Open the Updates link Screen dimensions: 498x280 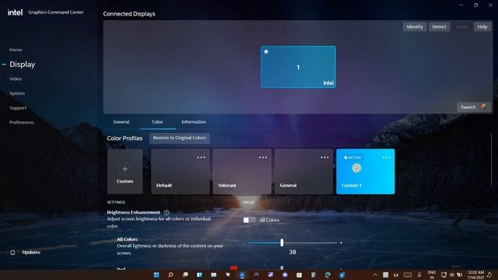31,252
